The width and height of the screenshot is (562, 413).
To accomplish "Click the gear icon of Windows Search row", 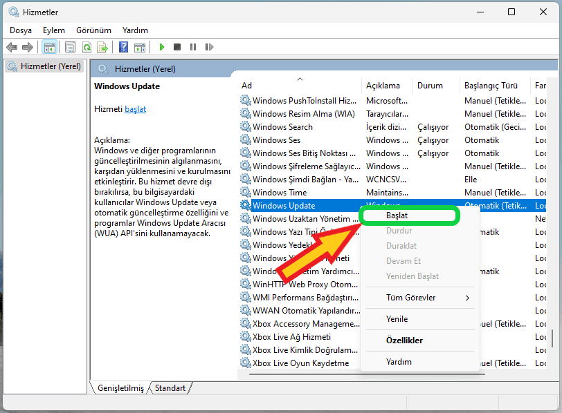I will (246, 126).
